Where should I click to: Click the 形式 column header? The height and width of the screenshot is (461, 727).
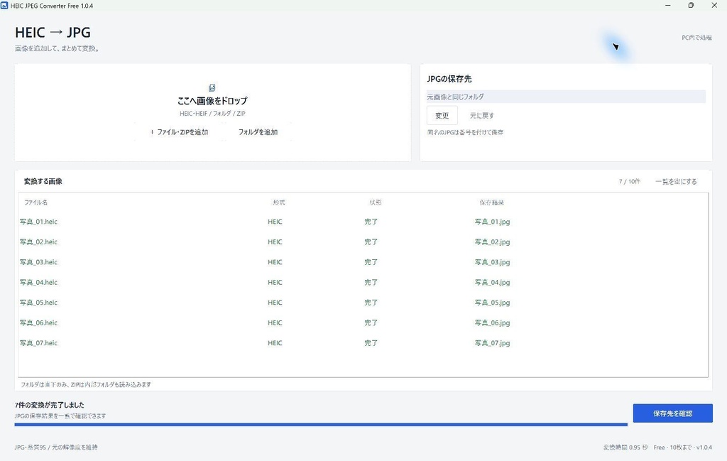tap(278, 202)
